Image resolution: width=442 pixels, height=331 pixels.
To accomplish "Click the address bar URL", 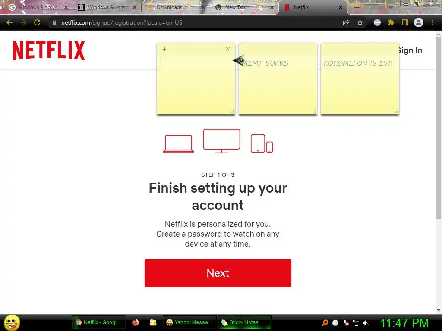I will click(x=122, y=22).
